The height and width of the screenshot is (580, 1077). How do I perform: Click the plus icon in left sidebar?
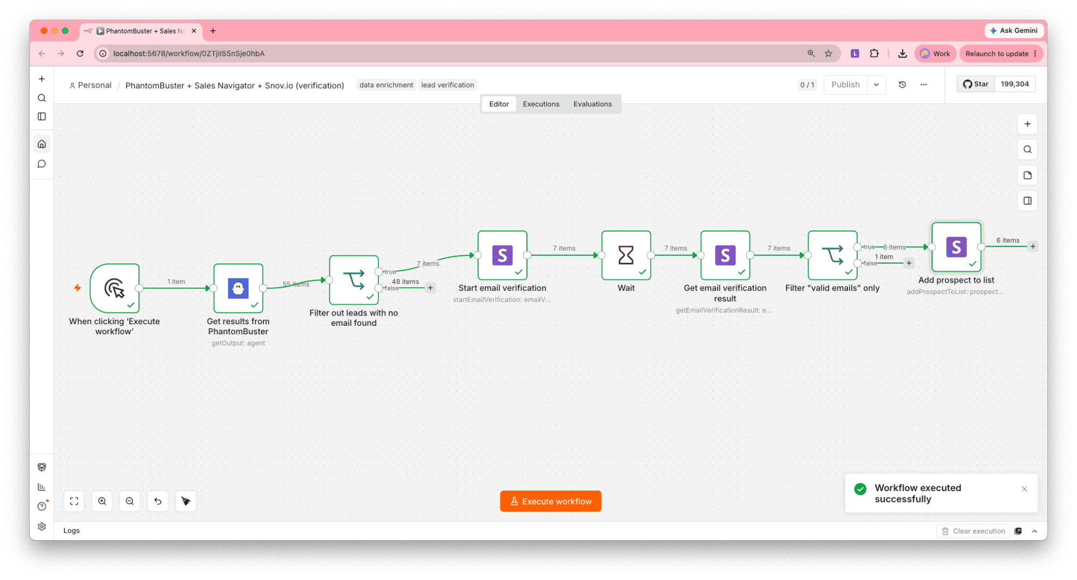coord(41,79)
